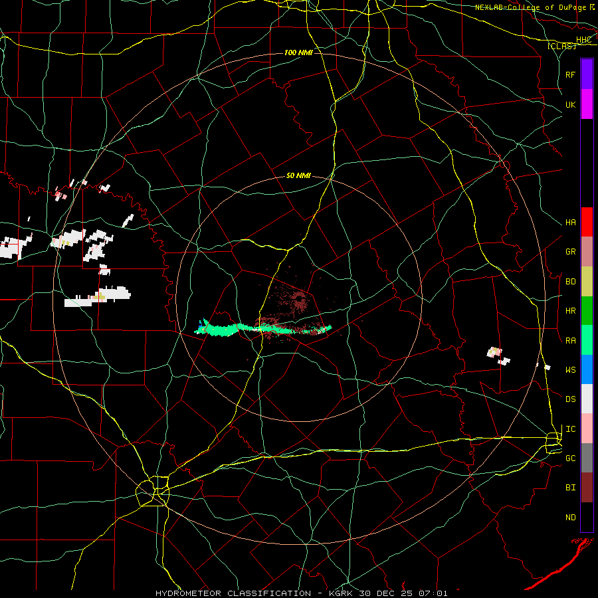Click the GR legend label
The width and height of the screenshot is (598, 598).
tap(570, 251)
